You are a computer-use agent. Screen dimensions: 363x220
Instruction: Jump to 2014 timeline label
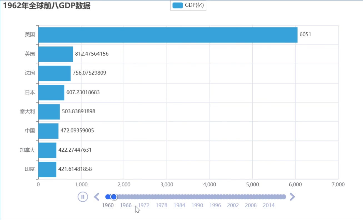[x=268, y=205]
